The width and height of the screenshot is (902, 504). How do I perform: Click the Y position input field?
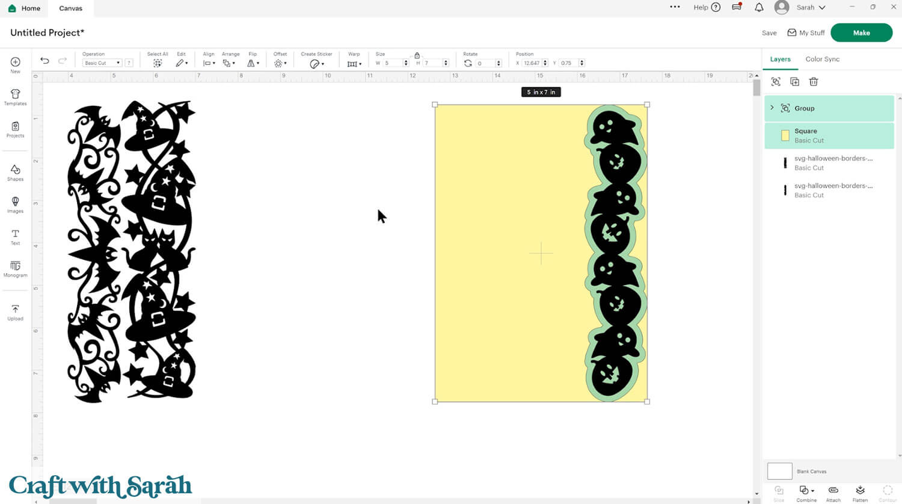point(569,63)
